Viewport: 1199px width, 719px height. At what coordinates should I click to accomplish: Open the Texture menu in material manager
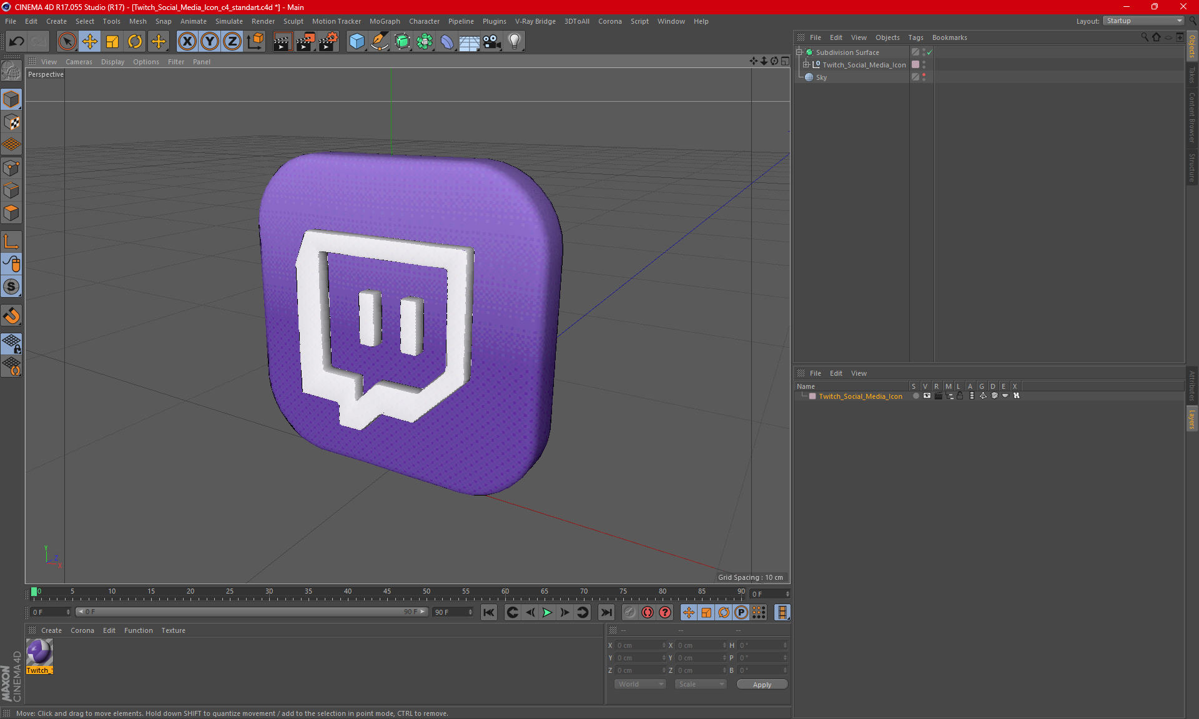[x=173, y=630]
